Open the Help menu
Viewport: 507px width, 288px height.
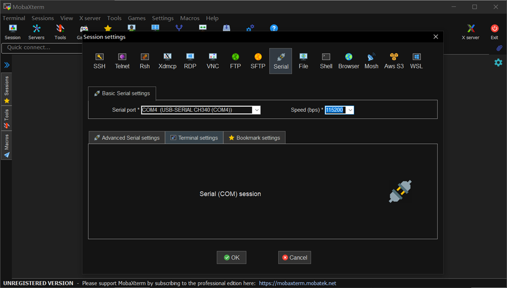tap(212, 18)
